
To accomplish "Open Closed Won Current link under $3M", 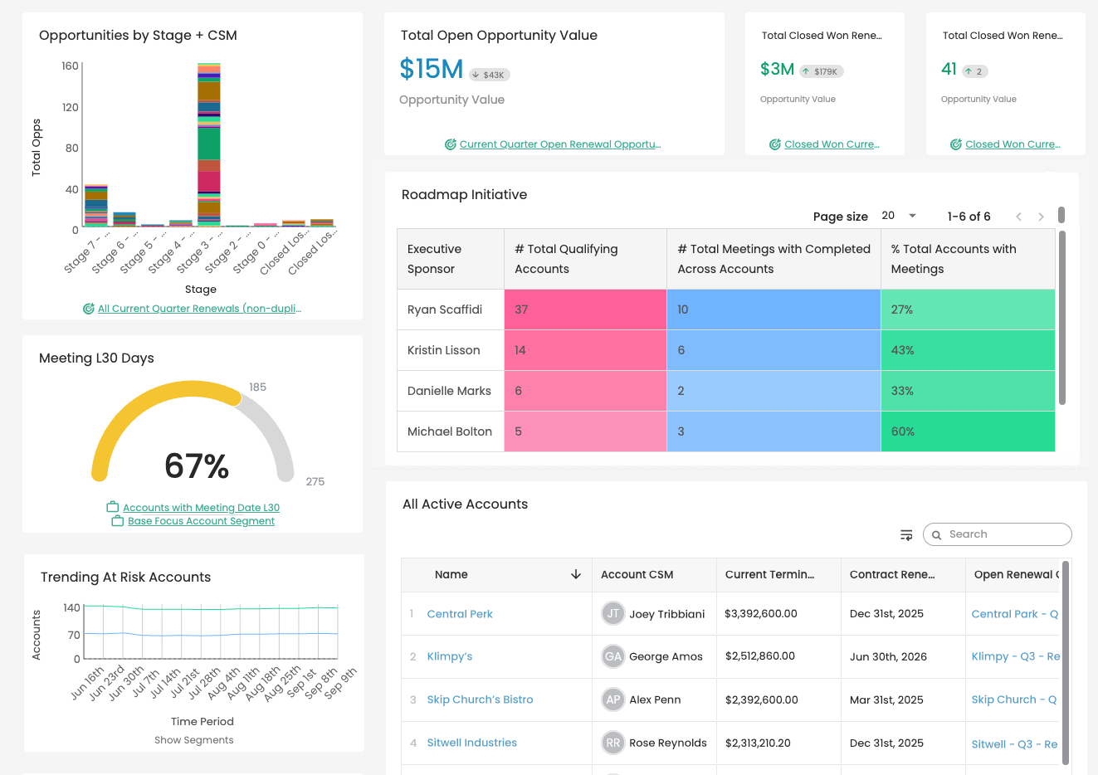I will coord(832,144).
